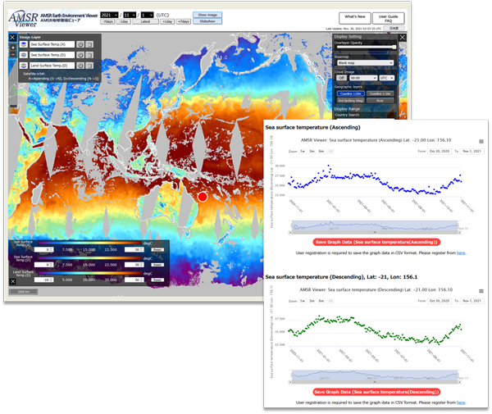Viewport: 492px width, 414px height.
Task: Open the month dropdown showing 11
Action: pos(130,15)
